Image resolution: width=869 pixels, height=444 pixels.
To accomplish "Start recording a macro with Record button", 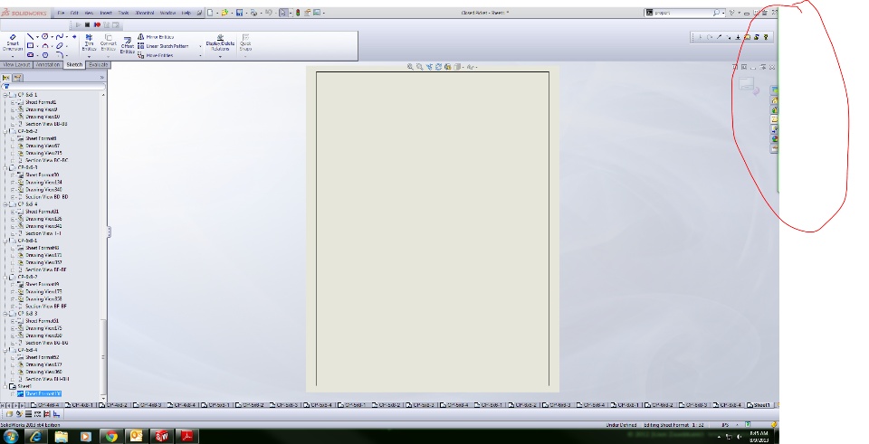I will [x=97, y=25].
